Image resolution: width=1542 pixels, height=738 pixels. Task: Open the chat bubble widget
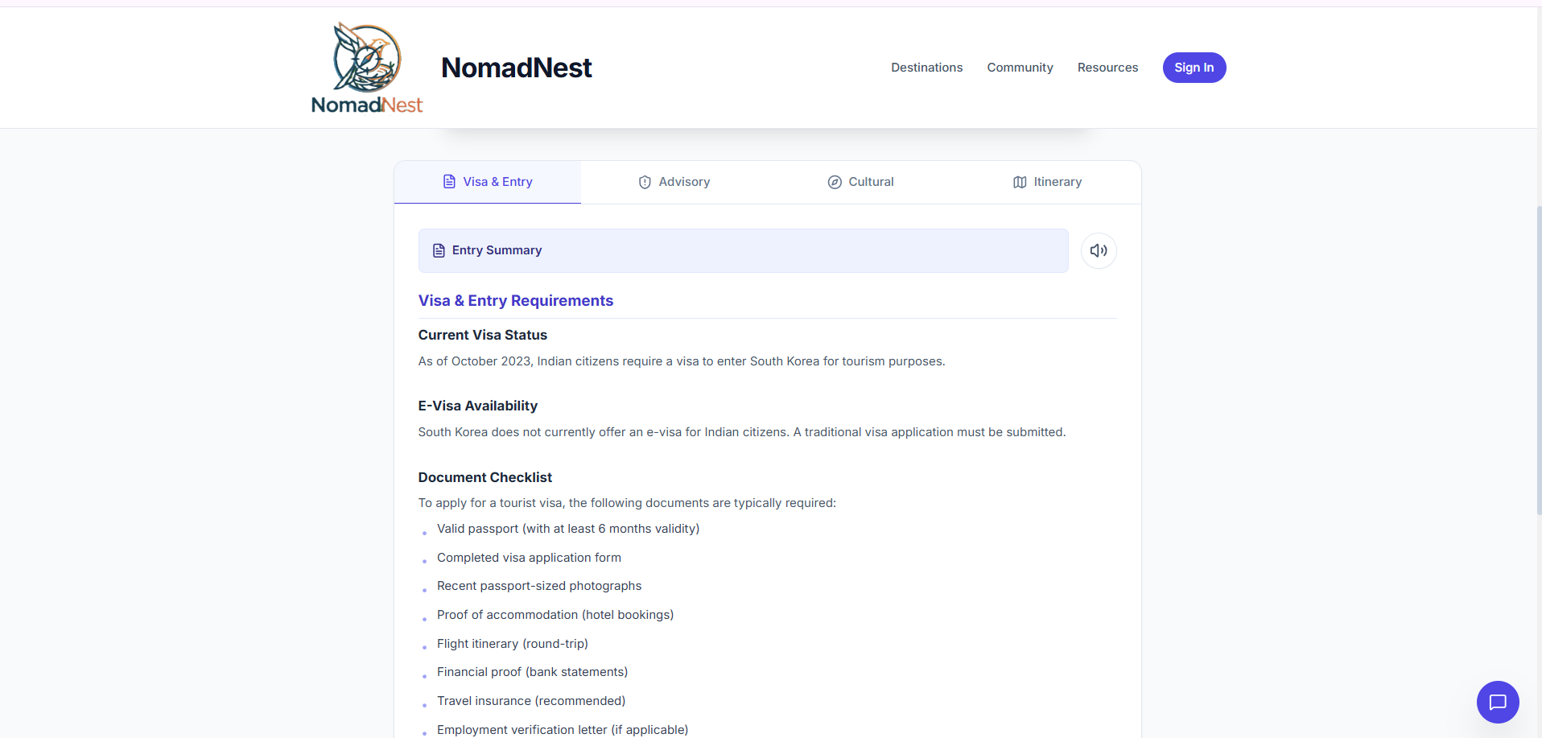click(x=1497, y=702)
